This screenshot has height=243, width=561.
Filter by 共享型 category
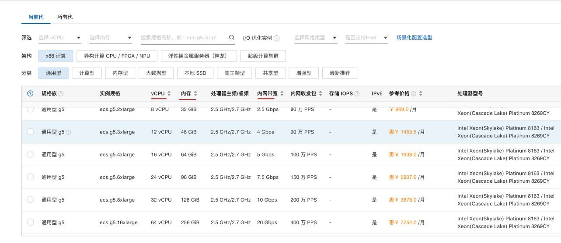(x=271, y=73)
